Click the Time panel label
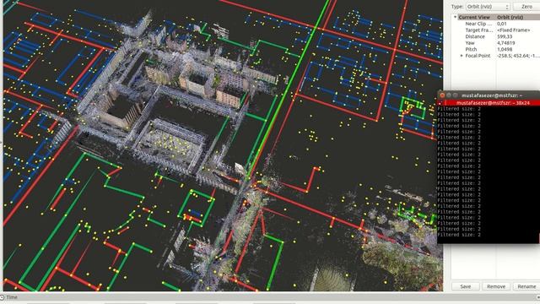The width and height of the screenshot is (540, 304). [x=12, y=297]
